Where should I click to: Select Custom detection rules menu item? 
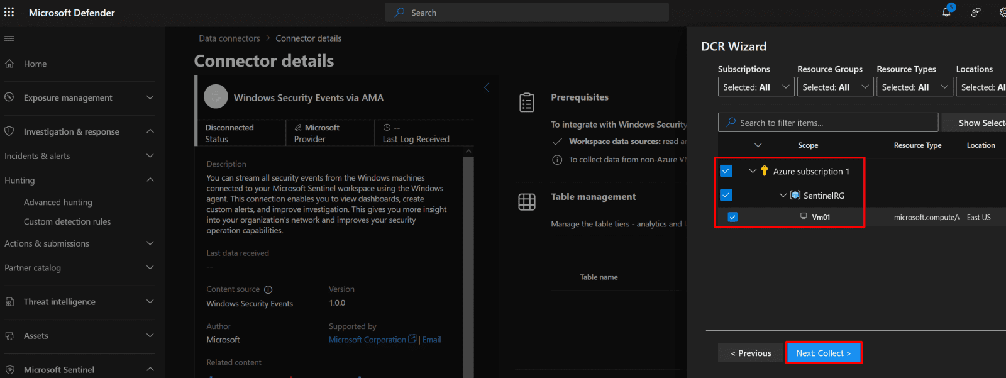coord(67,222)
